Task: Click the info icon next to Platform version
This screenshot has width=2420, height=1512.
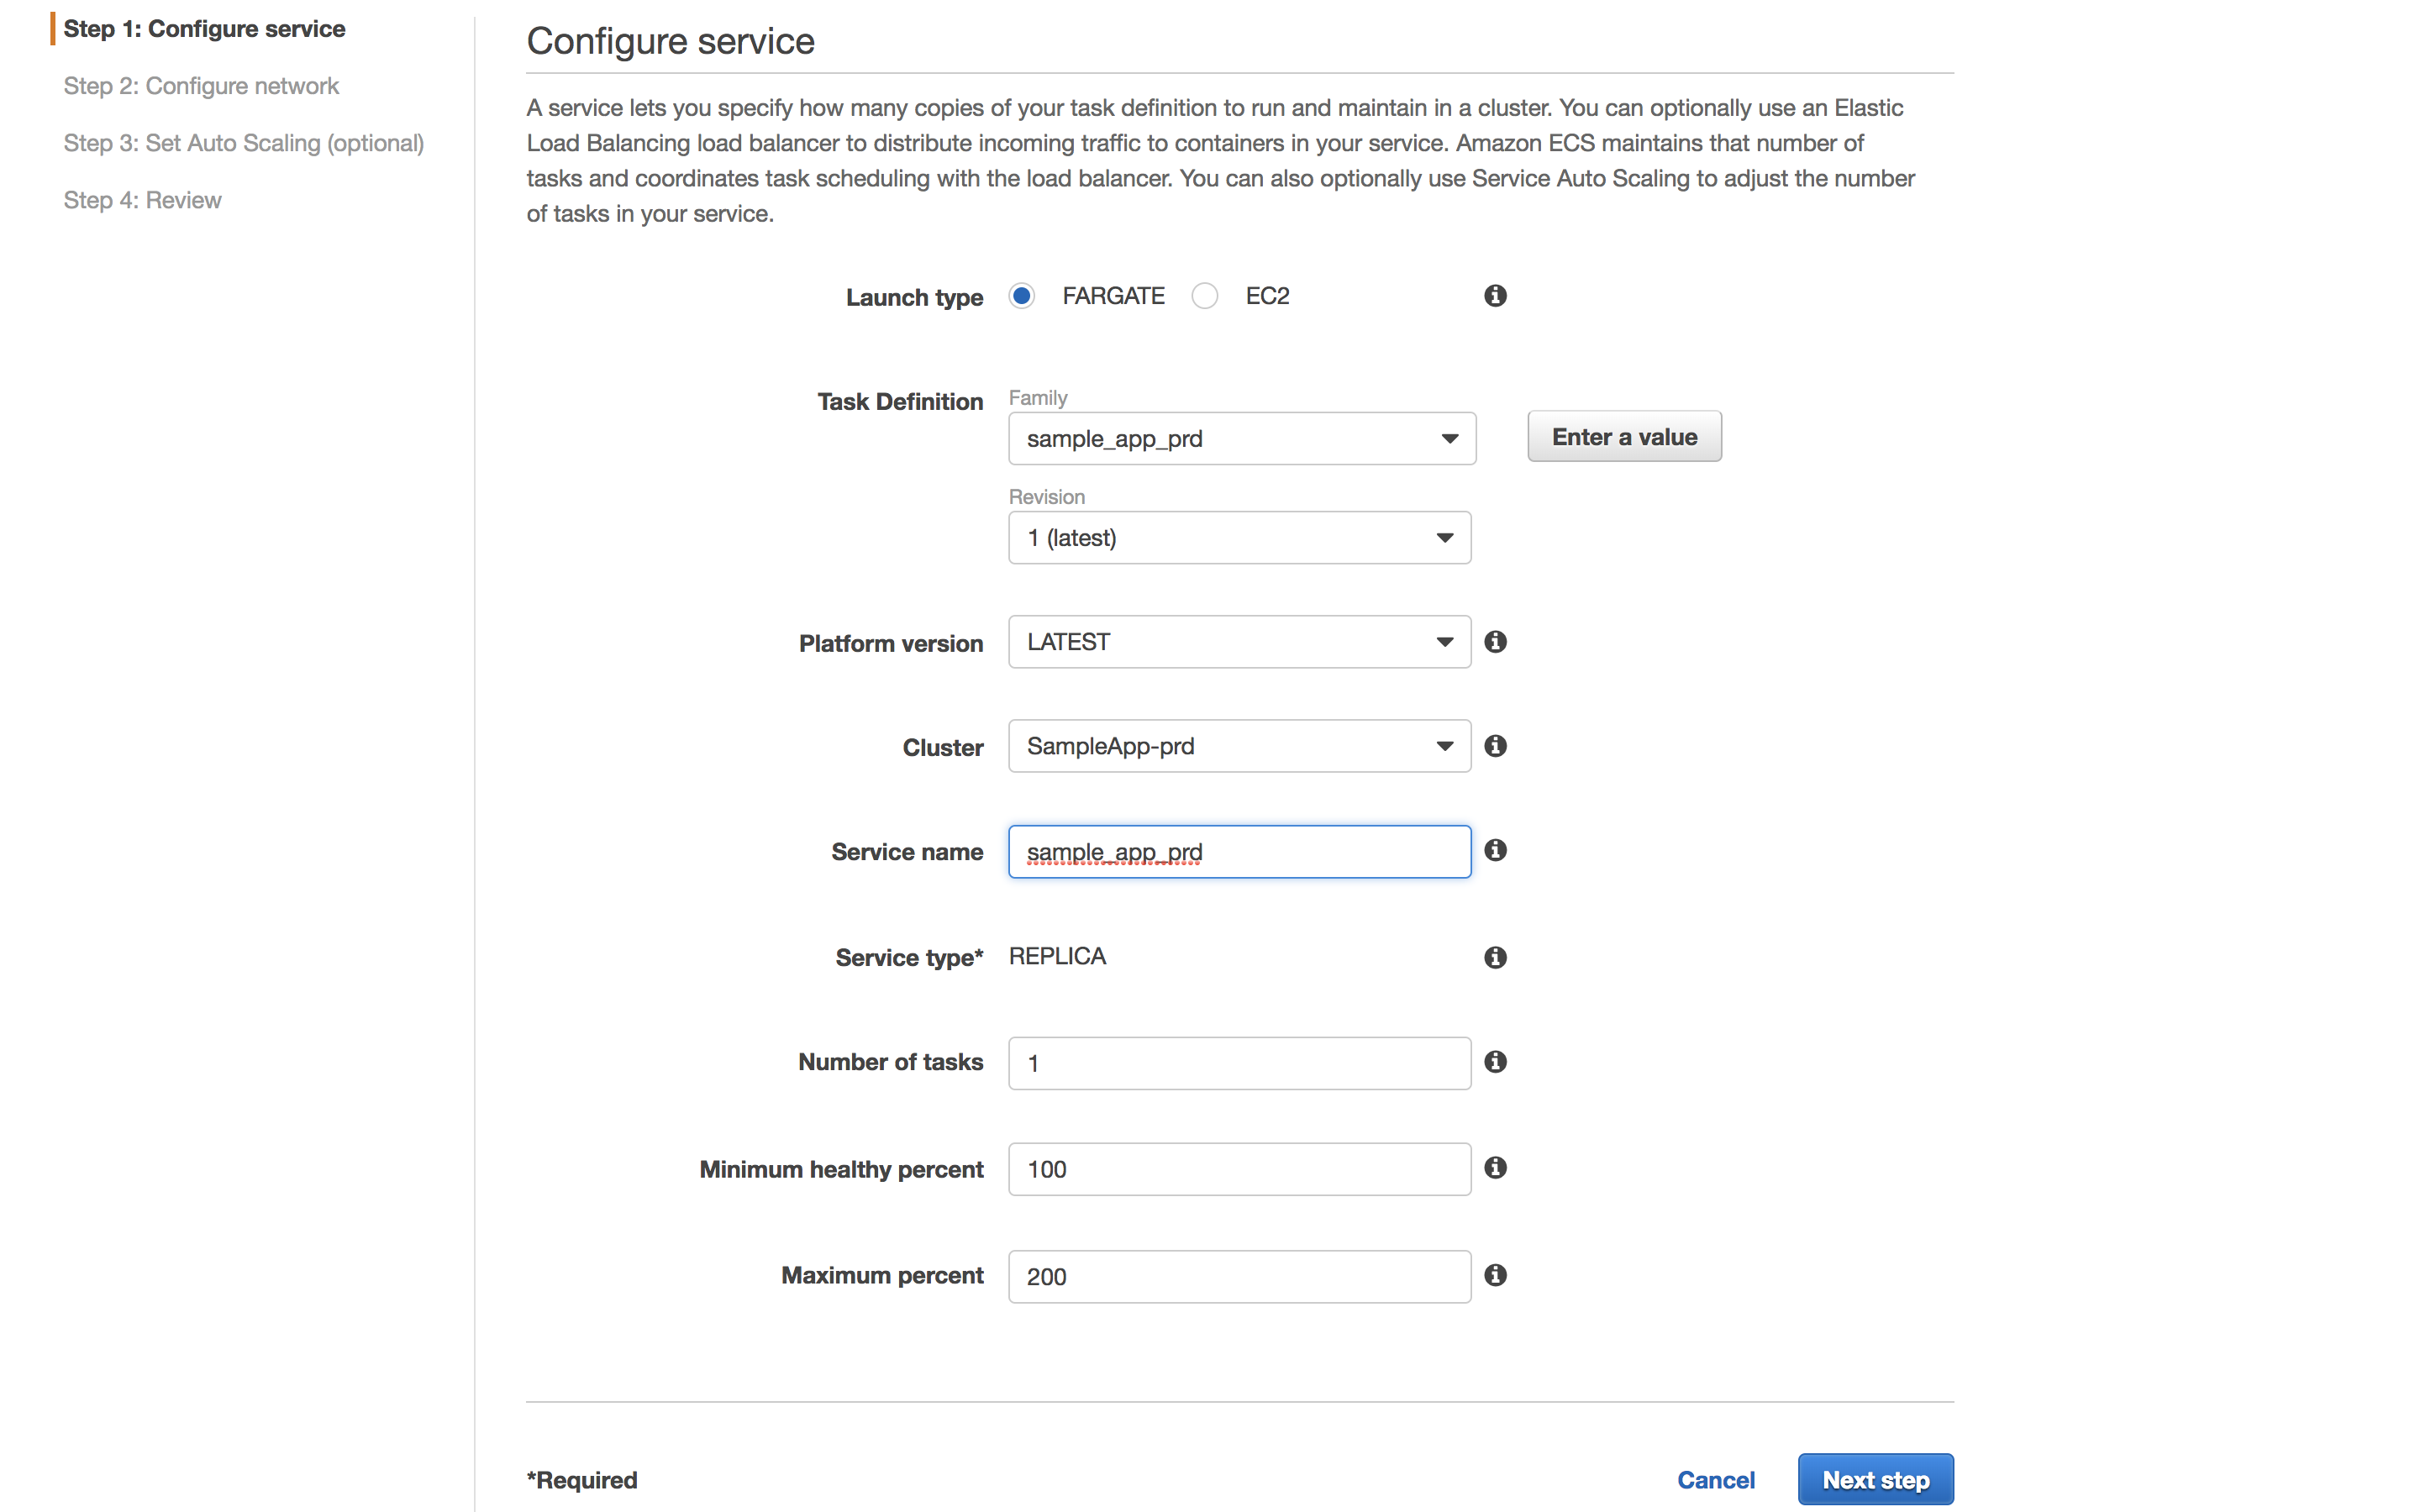Action: pos(1495,642)
